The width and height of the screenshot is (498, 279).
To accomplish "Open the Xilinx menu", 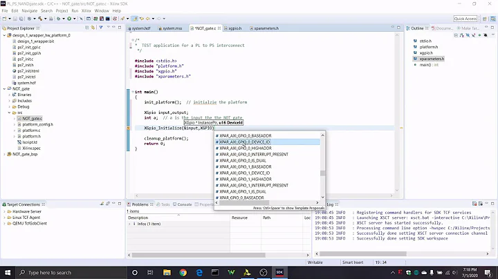I will click(86, 10).
